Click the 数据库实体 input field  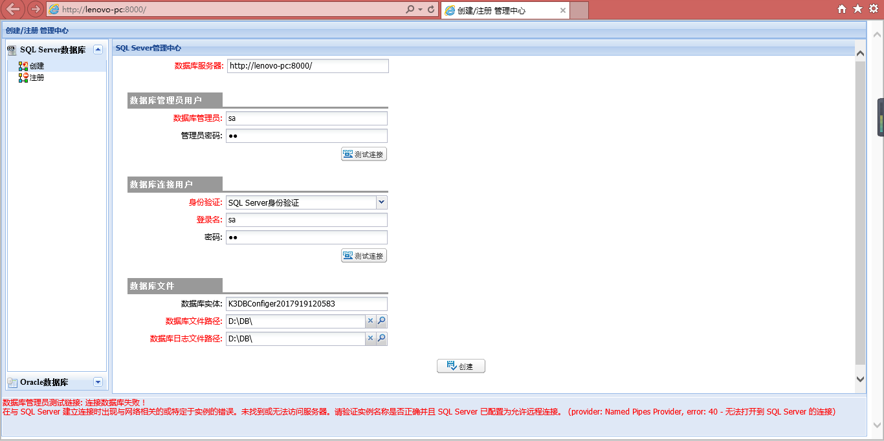[x=307, y=304]
